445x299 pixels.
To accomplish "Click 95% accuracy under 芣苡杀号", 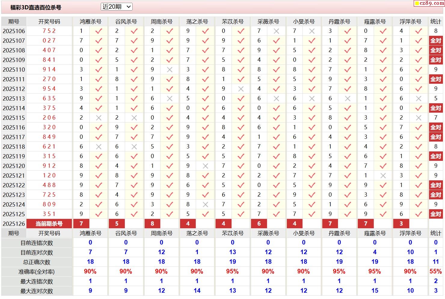I will click(x=232, y=271).
